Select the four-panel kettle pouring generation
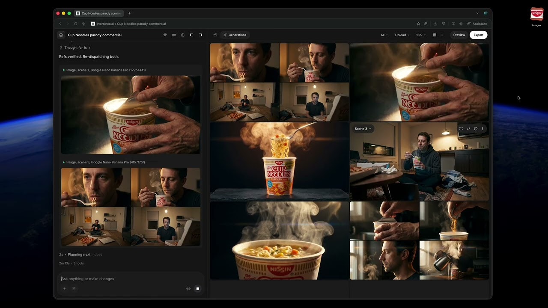Screen dimensions: 548x308 (419, 241)
